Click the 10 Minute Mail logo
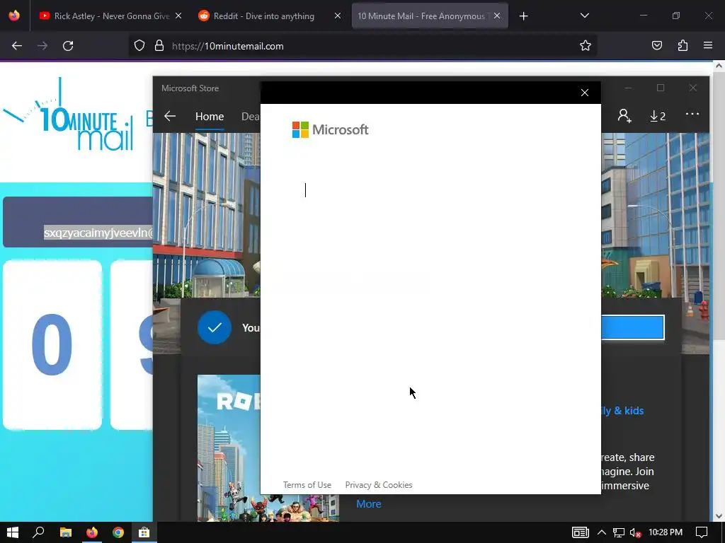 69,115
